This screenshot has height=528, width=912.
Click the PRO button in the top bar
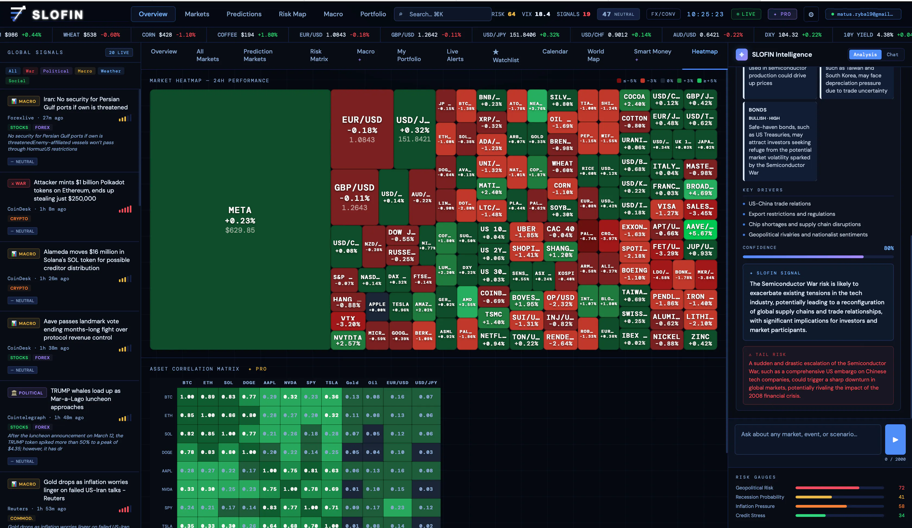(782, 14)
